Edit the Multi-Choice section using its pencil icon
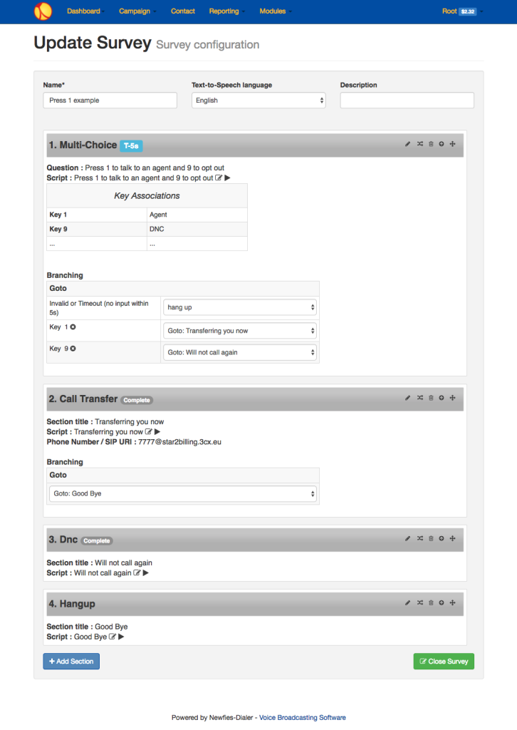Viewport: 517px width, 730px height. (x=407, y=144)
